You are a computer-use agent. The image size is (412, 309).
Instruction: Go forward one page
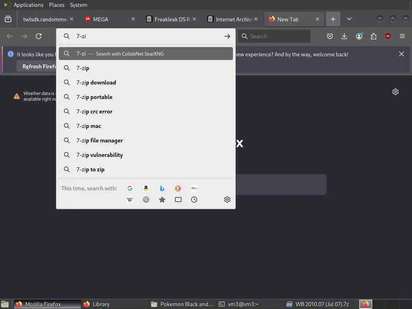tap(24, 36)
